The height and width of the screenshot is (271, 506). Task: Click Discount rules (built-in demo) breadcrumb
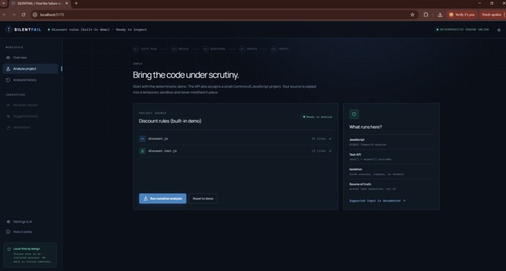pyautogui.click(x=81, y=29)
